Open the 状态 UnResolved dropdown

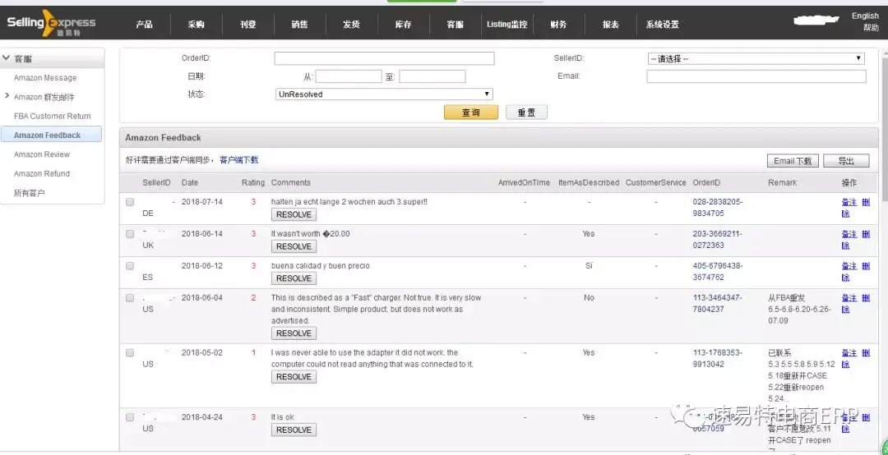pos(384,94)
